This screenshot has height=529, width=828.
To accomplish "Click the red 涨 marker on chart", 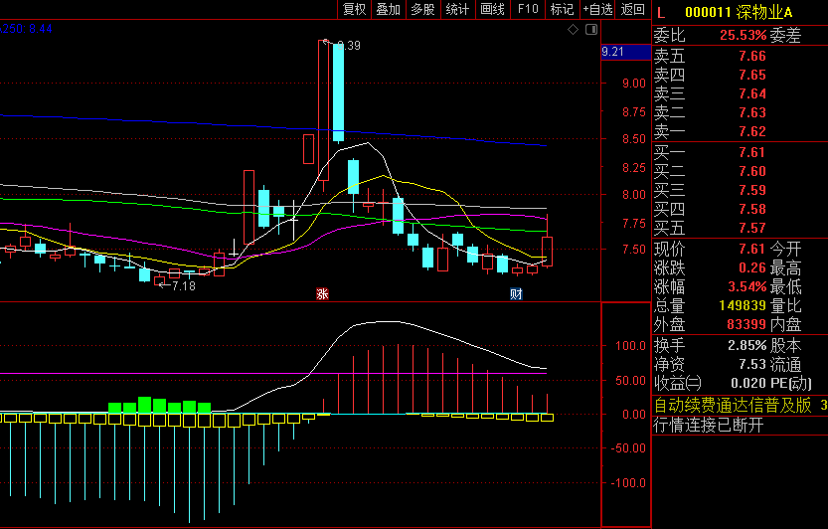I will (322, 293).
